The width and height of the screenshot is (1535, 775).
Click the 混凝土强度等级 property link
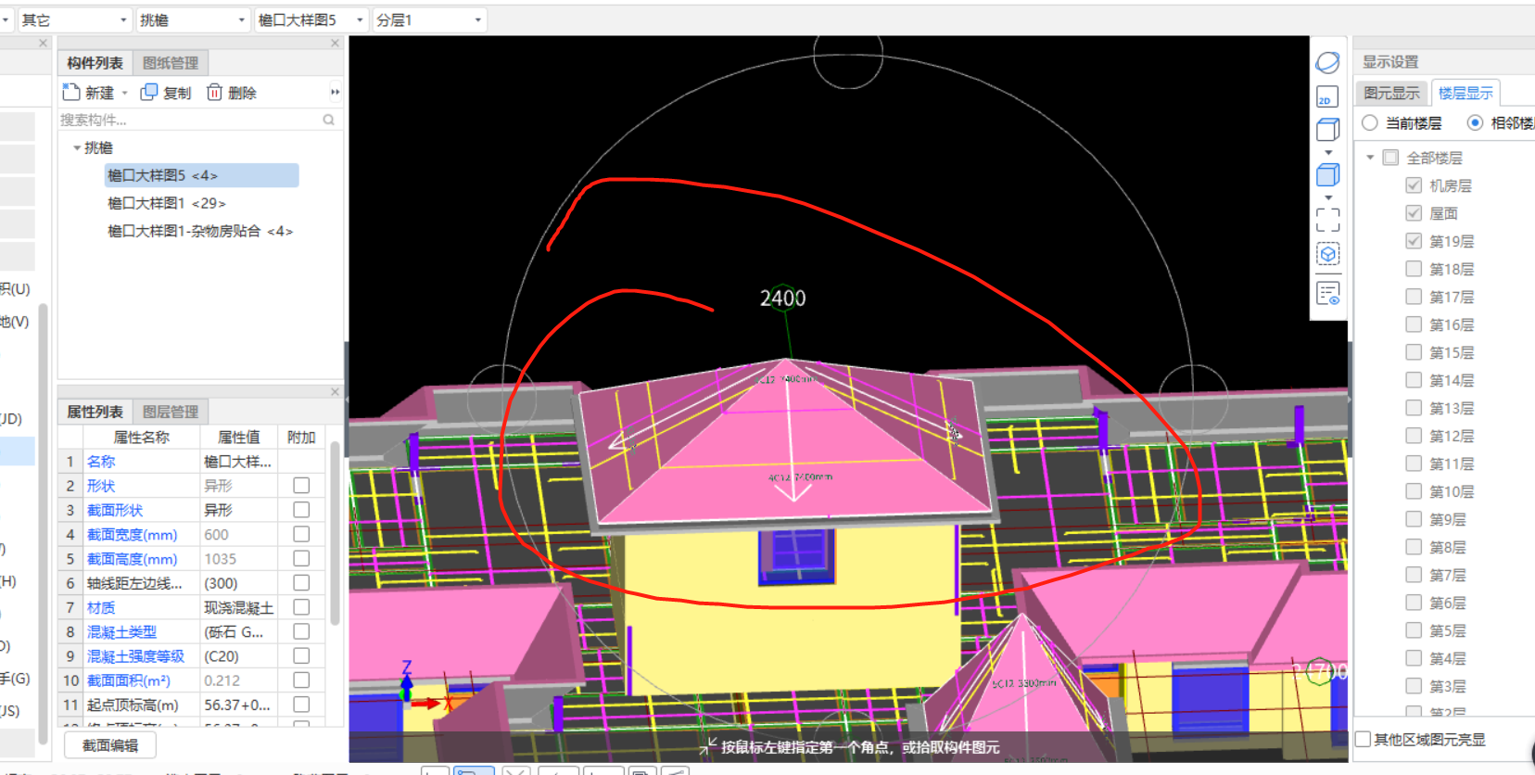pos(135,656)
